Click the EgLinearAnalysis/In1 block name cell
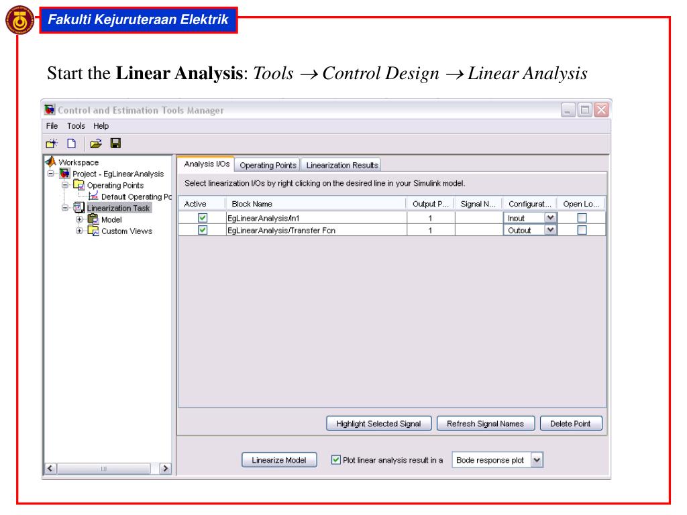Screen dimensions: 687x515 tap(317, 218)
